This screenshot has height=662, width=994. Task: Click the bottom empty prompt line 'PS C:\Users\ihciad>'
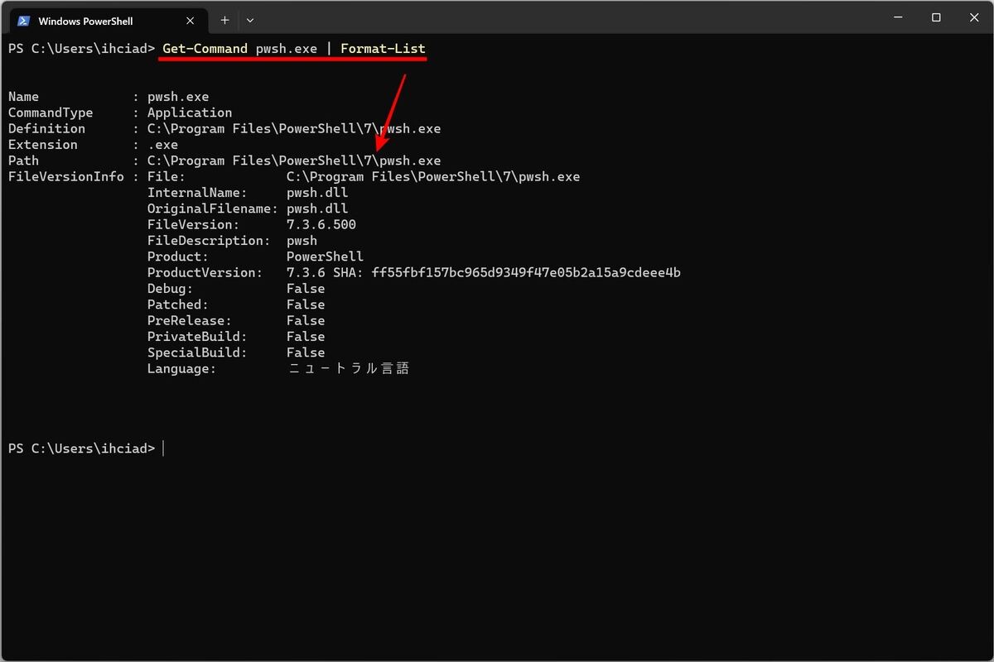(x=81, y=449)
